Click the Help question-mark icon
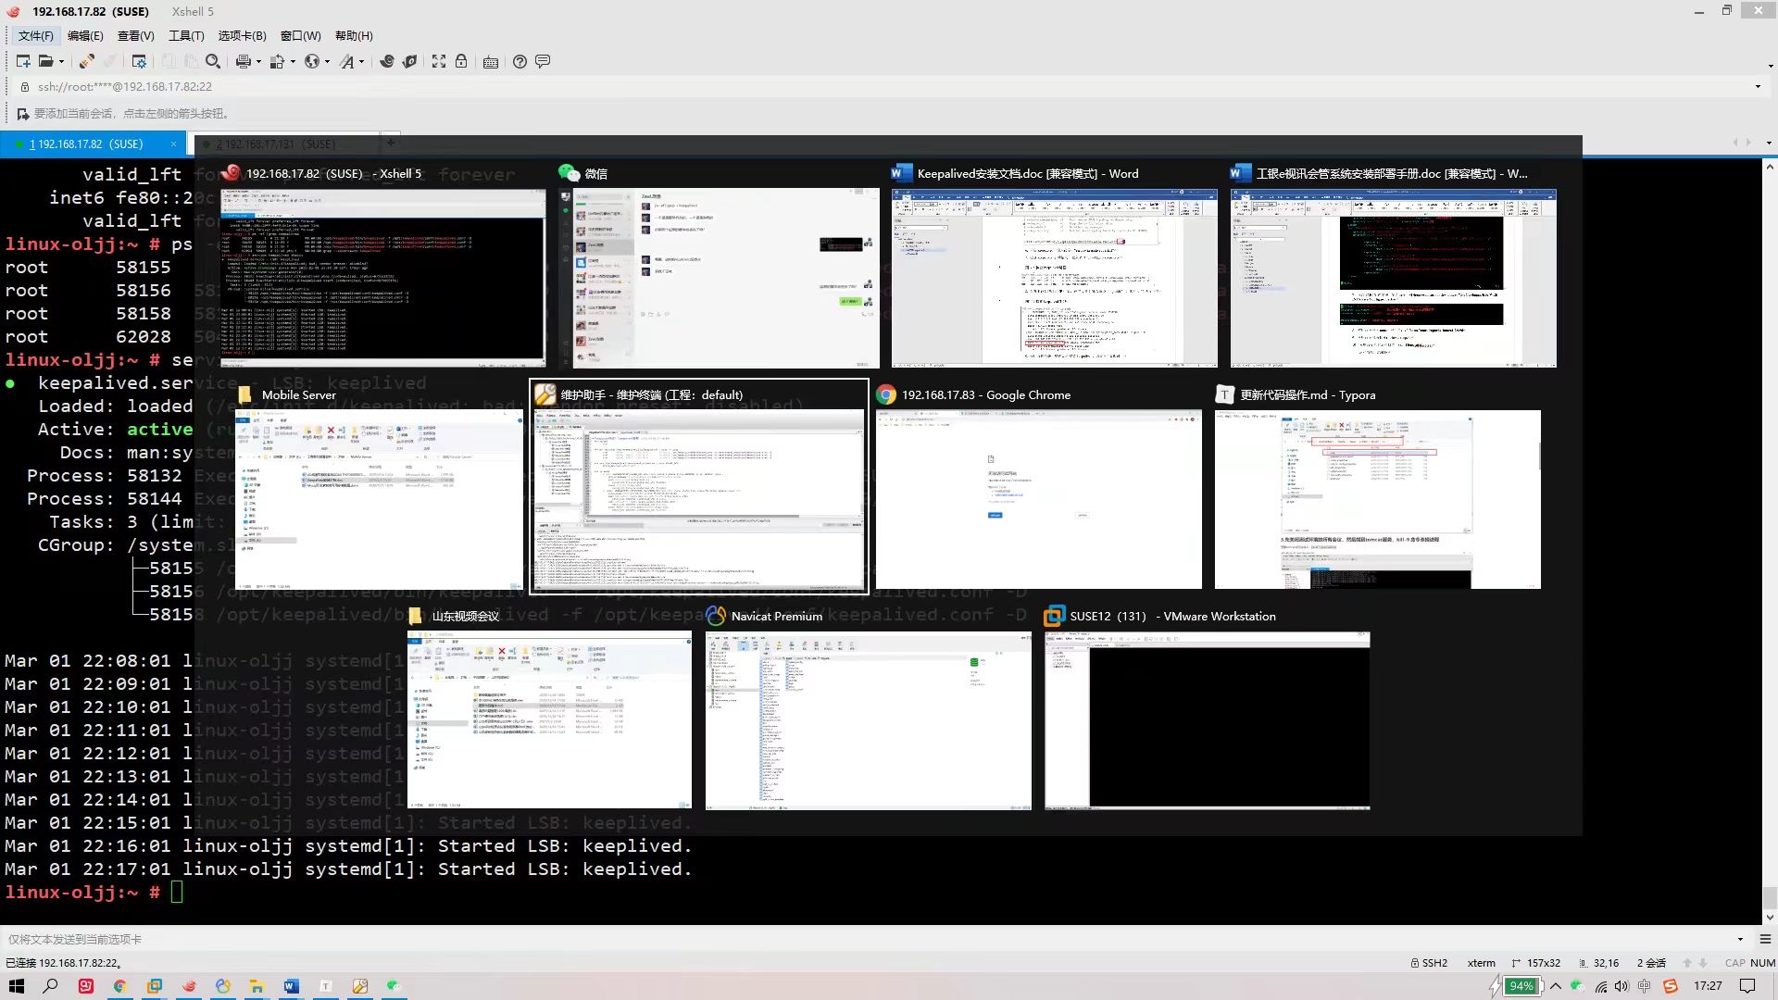This screenshot has width=1778, height=1000. click(x=520, y=61)
